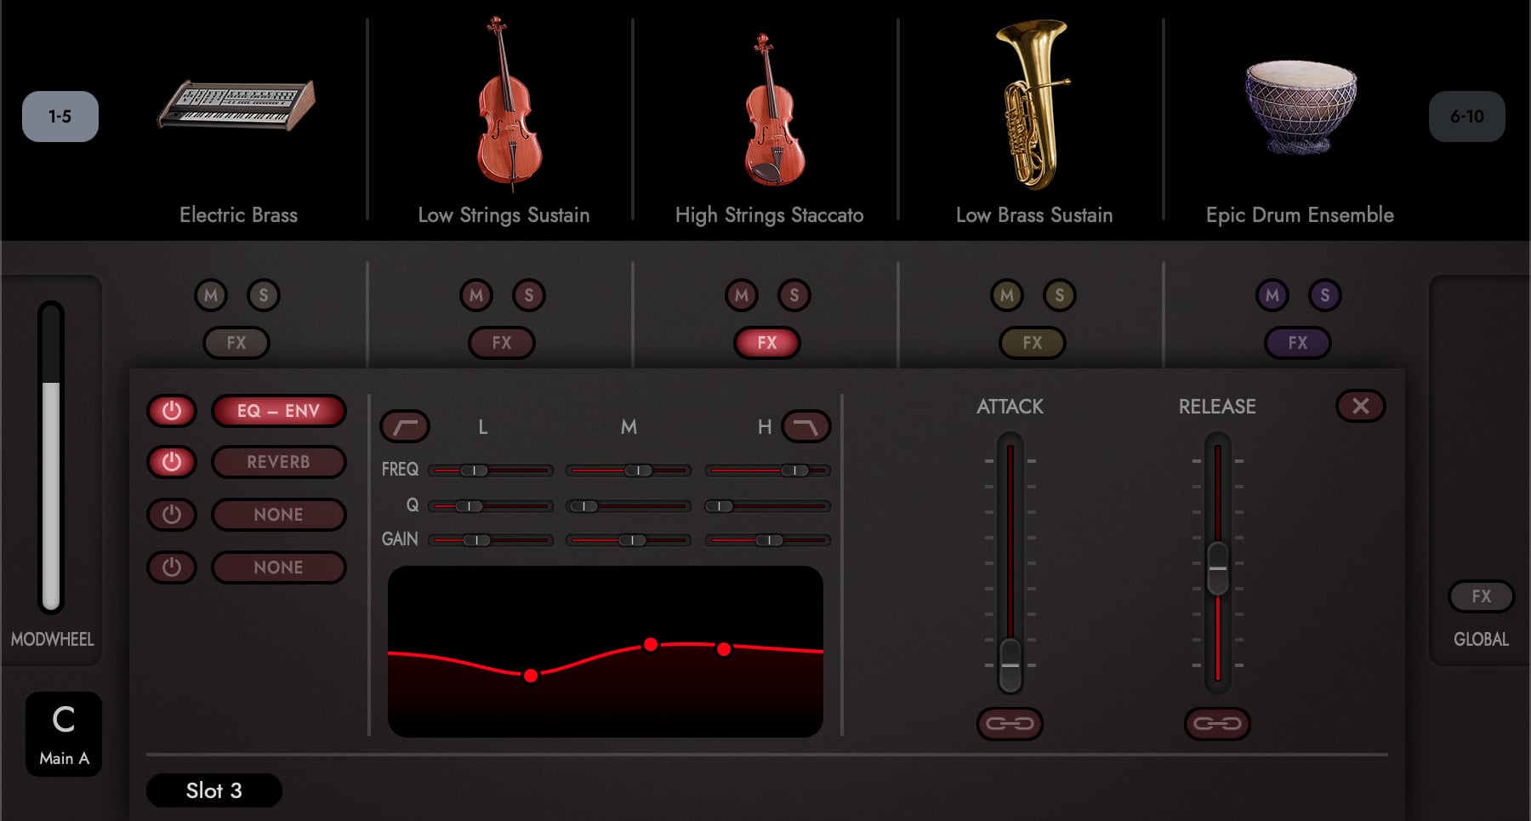Select the High Strings Staccato violin image
This screenshot has height=821, width=1531.
pyautogui.click(x=773, y=109)
